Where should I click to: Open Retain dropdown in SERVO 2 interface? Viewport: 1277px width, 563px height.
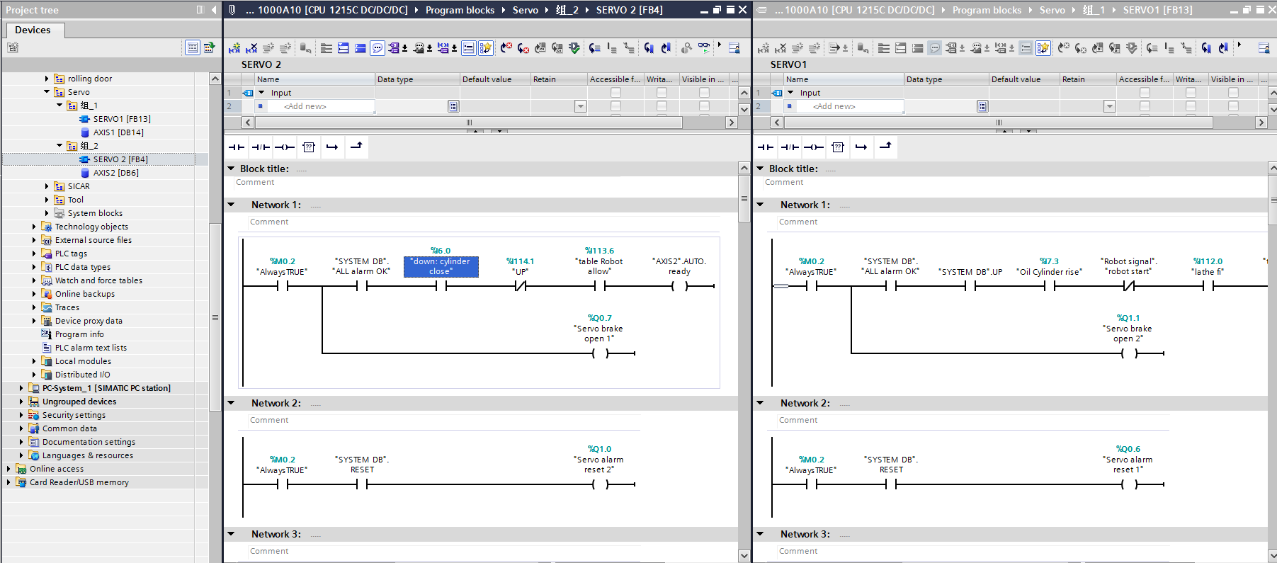tap(580, 106)
